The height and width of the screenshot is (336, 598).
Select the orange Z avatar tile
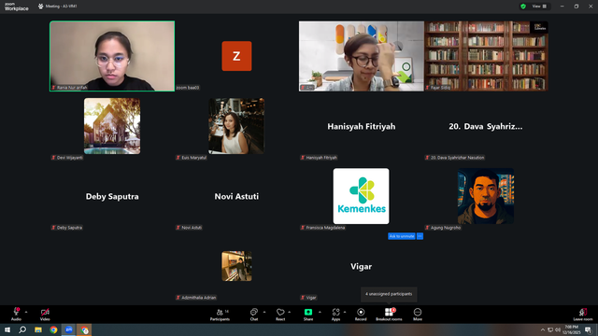click(x=236, y=56)
